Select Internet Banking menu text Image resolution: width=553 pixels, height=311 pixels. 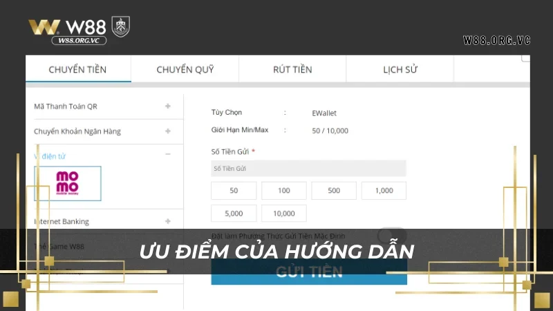point(62,221)
